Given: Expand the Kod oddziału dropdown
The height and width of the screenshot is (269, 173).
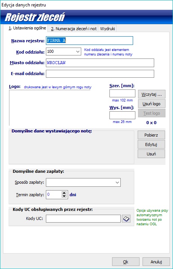Looking at the screenshot, I should pos(78,51).
